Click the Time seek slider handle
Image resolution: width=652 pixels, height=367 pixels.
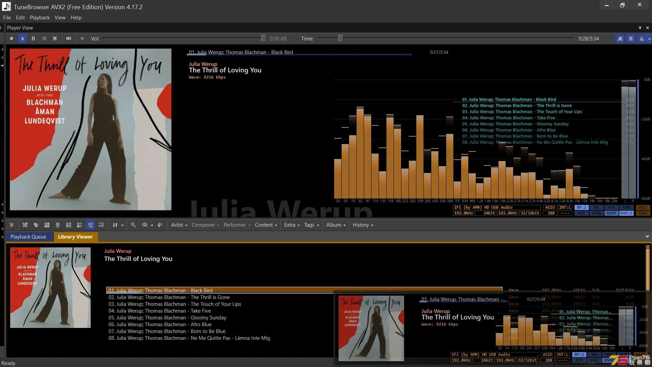(340, 38)
